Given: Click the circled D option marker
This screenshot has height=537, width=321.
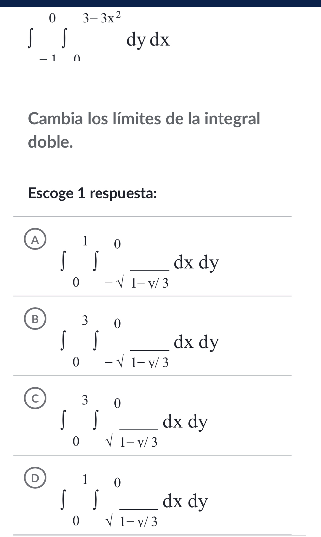Looking at the screenshot, I should click(x=35, y=477).
